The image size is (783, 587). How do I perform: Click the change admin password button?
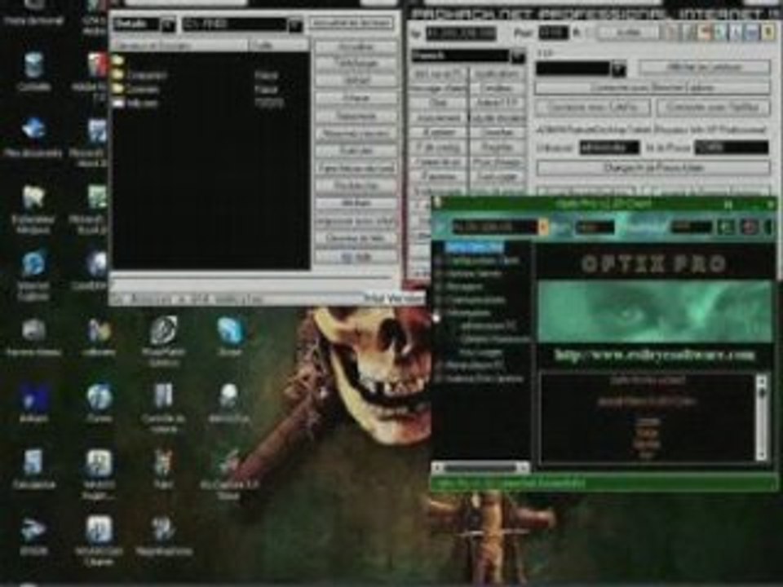tap(653, 168)
